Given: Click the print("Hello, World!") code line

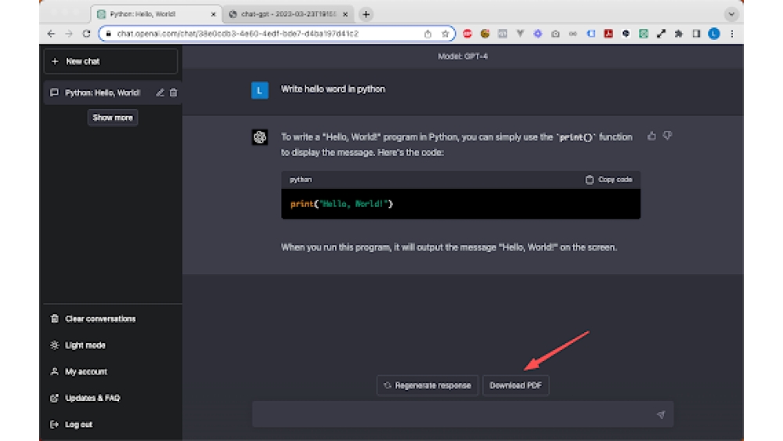Looking at the screenshot, I should click(x=341, y=204).
